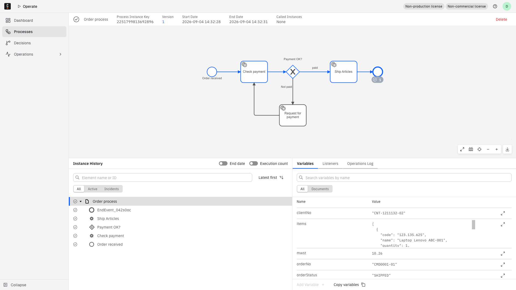The width and height of the screenshot is (516, 290).
Task: Select the Payment OK? gateway
Action: [x=293, y=72]
